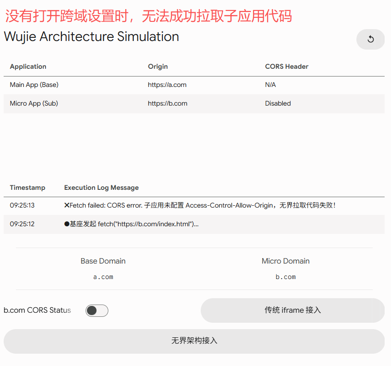391x366 pixels.
Task: Click the 基座发起 fetch log message
Action: [x=132, y=224]
